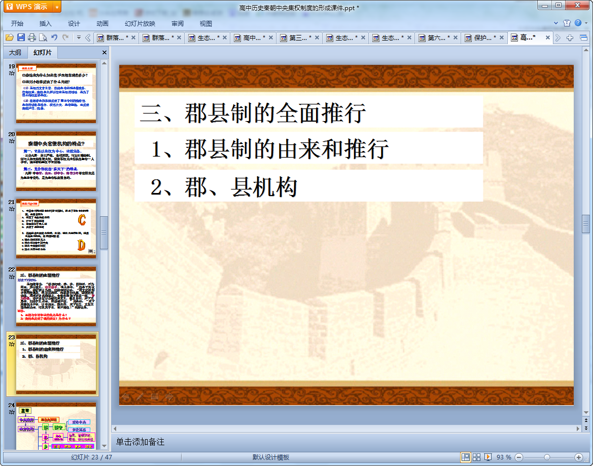Viewport: 593px width, 466px height.
Task: Click the horizontal scrollbar right arrow
Action: (578, 428)
